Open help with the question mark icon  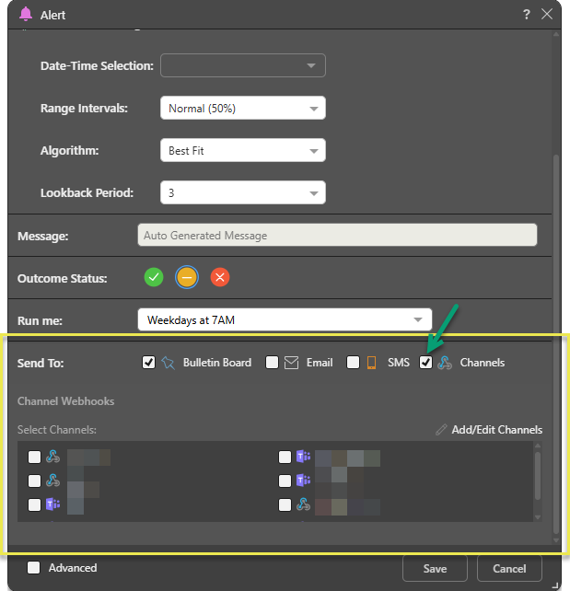click(526, 14)
